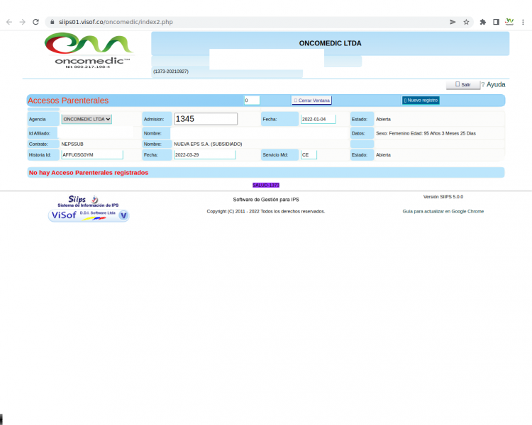The image size is (532, 425).
Task: Open the Ayuda help link
Action: (495, 84)
